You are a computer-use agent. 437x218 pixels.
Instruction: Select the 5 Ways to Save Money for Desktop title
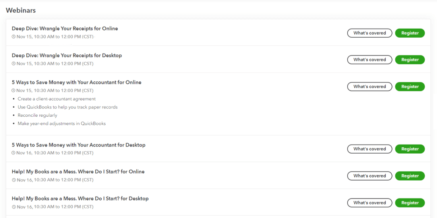tap(78, 145)
